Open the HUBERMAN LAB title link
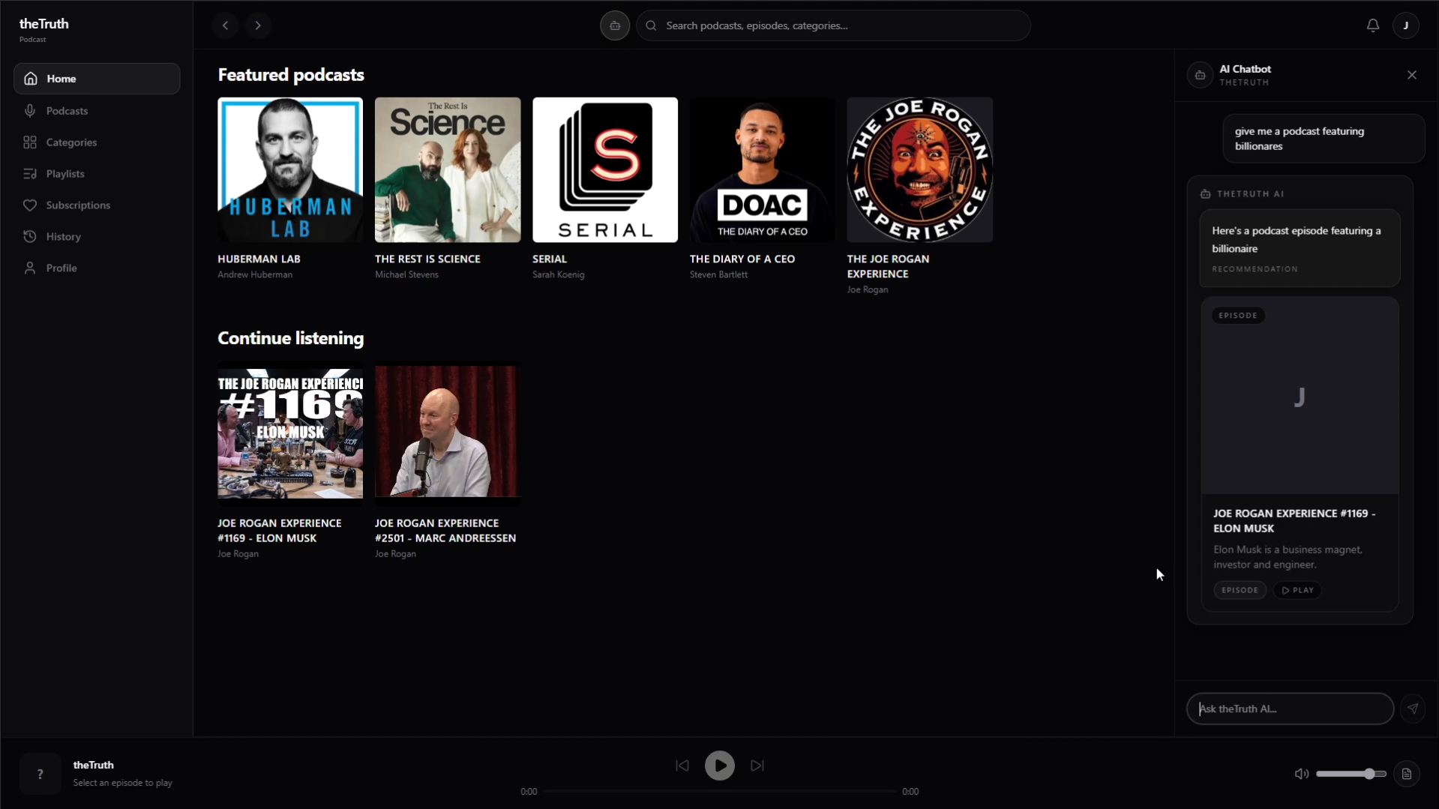Viewport: 1439px width, 809px height. tap(259, 259)
